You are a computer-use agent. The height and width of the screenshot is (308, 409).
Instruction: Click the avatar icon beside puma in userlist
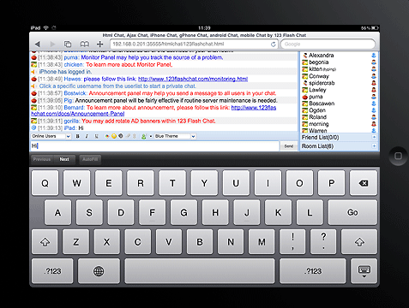pos(305,97)
